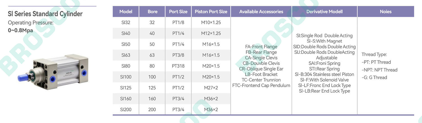Screen dimensions: 422x123
Task: Select the SI-S:With Magnet entry
Action: (324, 41)
